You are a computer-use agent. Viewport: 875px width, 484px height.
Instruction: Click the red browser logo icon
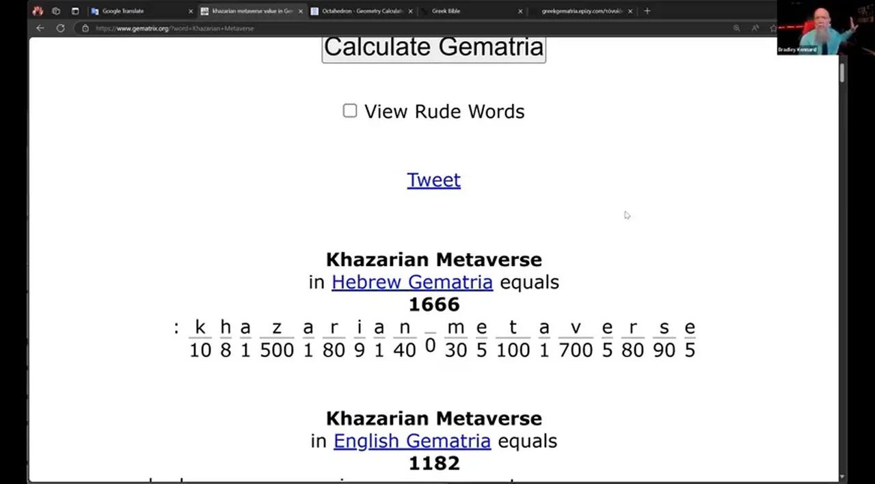pyautogui.click(x=38, y=11)
